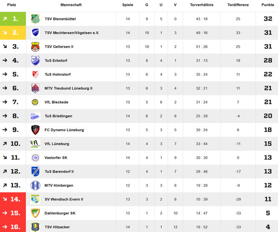Open the TuS Hohnstorf team link
The height and width of the screenshot is (232, 278).
point(58,75)
